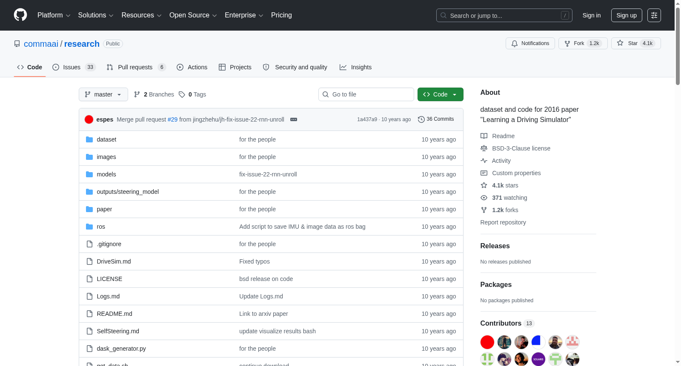Expand the Enterprise menu
Viewport: 681px width, 366px height.
click(x=244, y=15)
